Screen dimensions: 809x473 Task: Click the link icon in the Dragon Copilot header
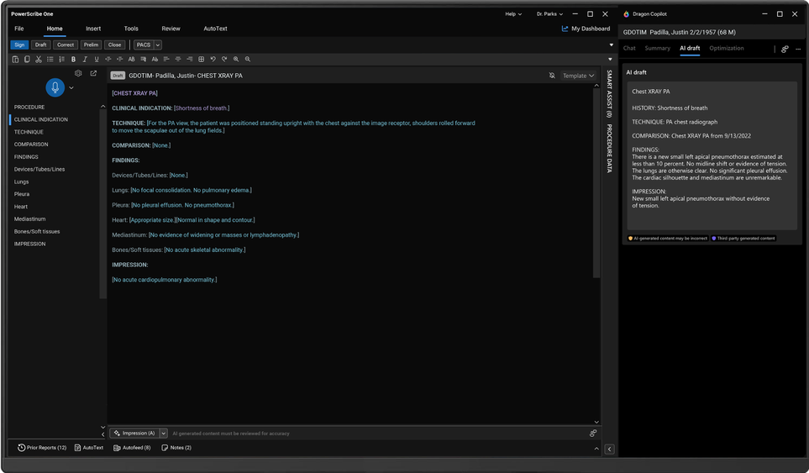point(784,49)
